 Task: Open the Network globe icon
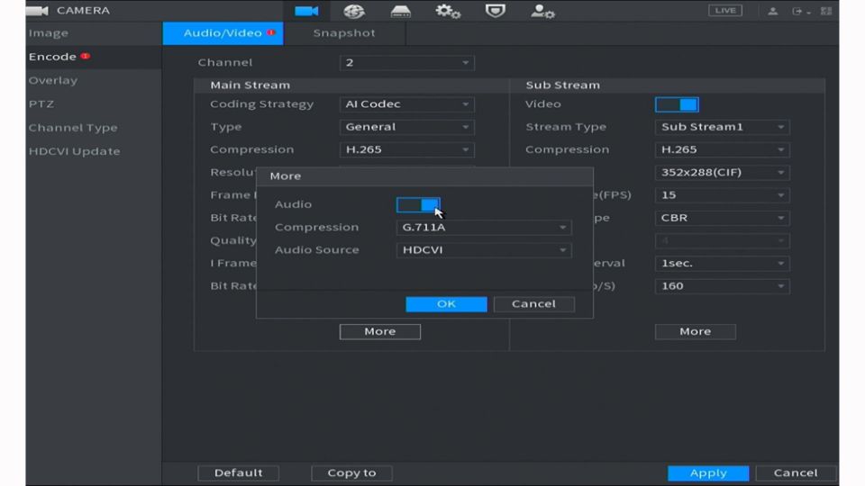(353, 11)
